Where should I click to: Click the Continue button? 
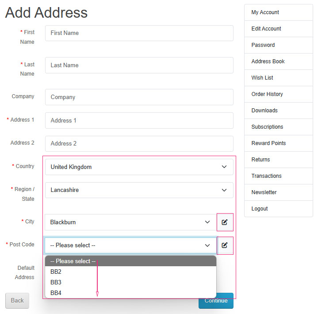click(216, 301)
